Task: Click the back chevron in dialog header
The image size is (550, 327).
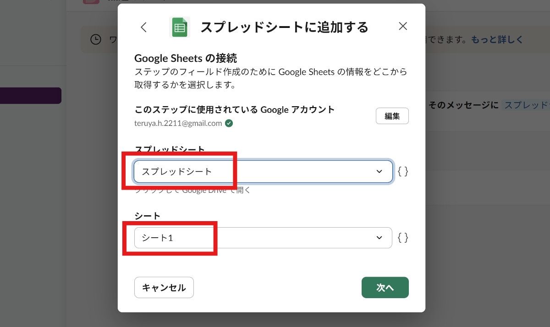Action: (x=143, y=27)
